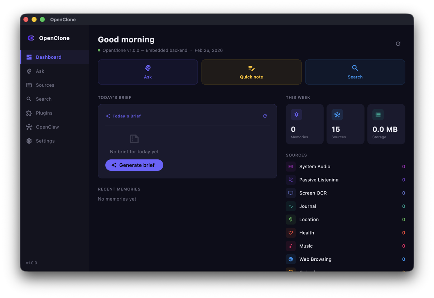Click the Journal source icon
Image resolution: width=434 pixels, height=298 pixels.
pos(290,206)
